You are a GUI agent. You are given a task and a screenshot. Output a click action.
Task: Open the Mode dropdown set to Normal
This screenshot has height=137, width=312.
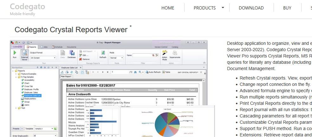[x=116, y=58]
